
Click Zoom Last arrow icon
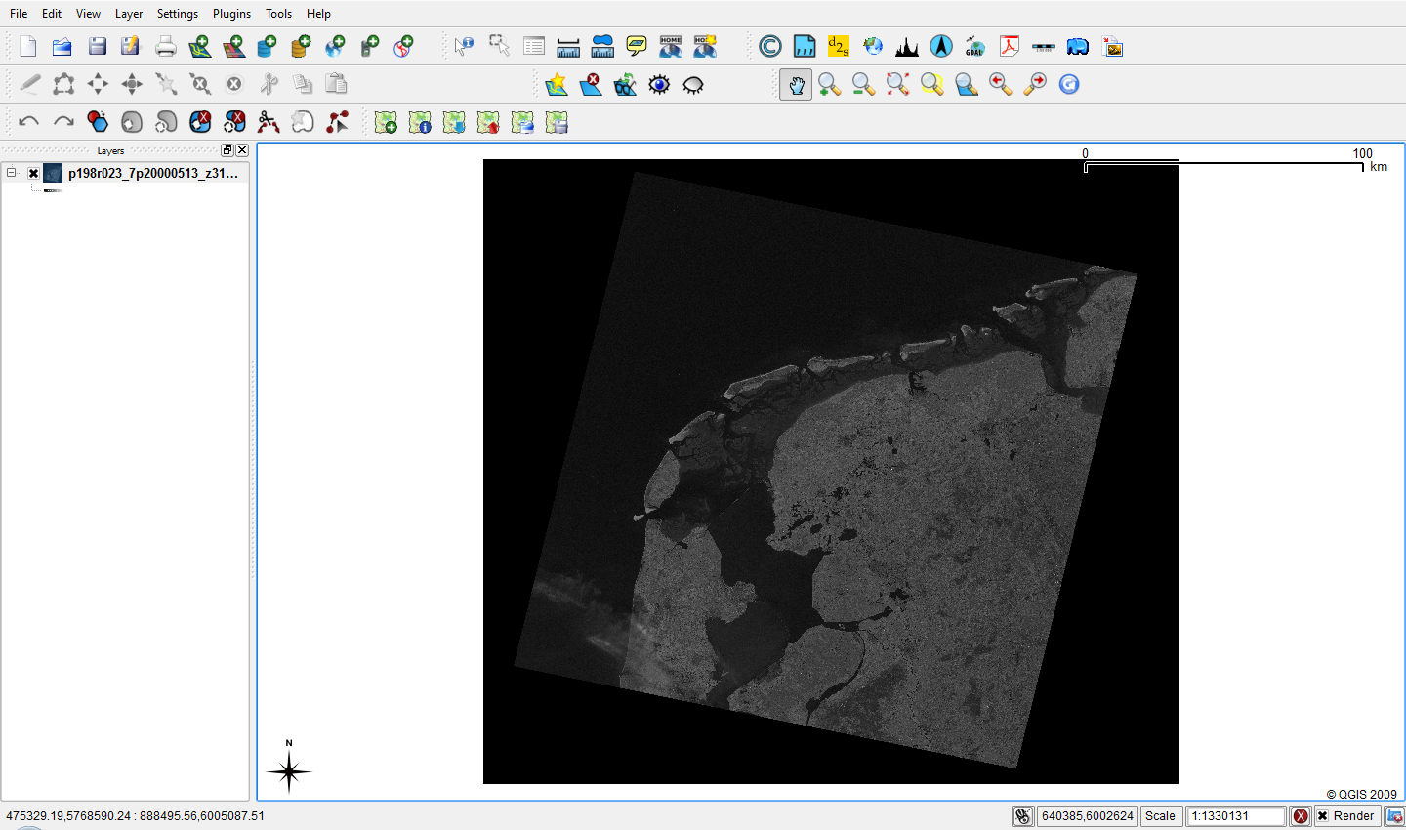1001,85
